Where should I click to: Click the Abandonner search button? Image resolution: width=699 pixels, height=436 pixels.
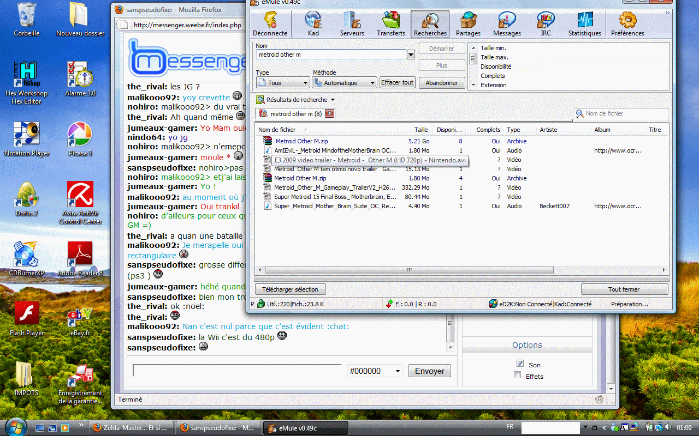coord(441,83)
